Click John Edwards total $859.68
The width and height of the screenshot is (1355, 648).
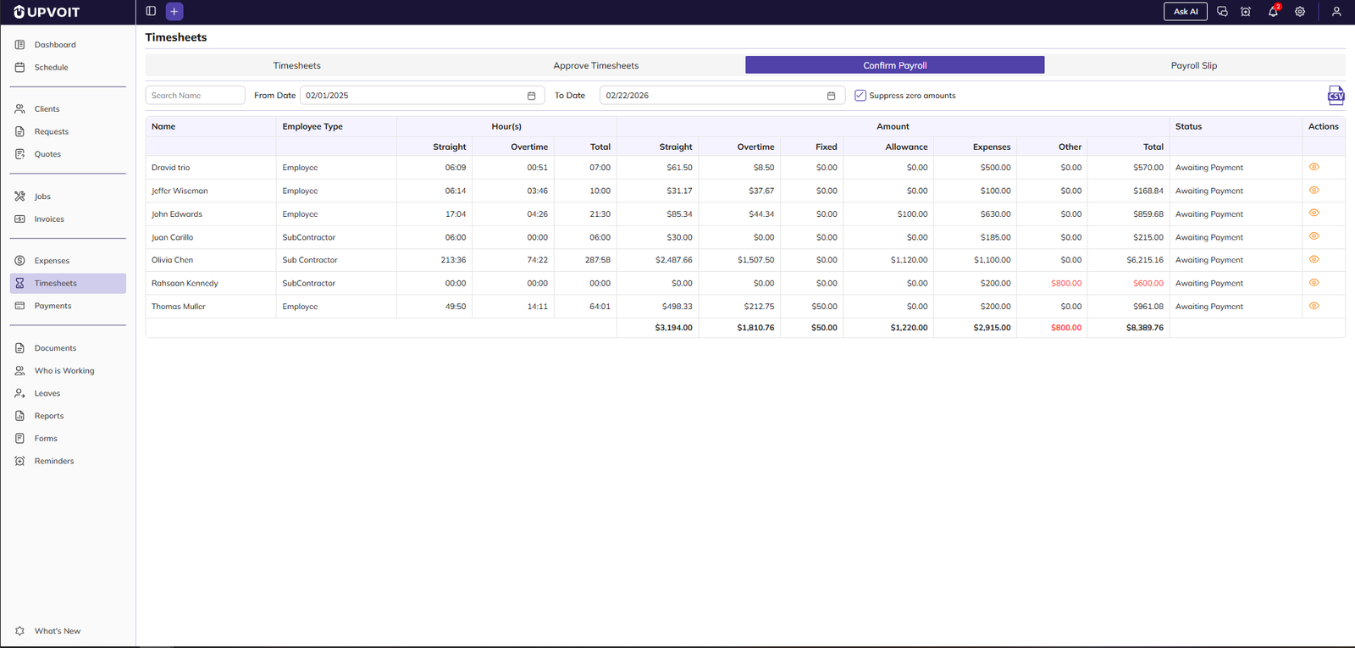(x=1148, y=214)
